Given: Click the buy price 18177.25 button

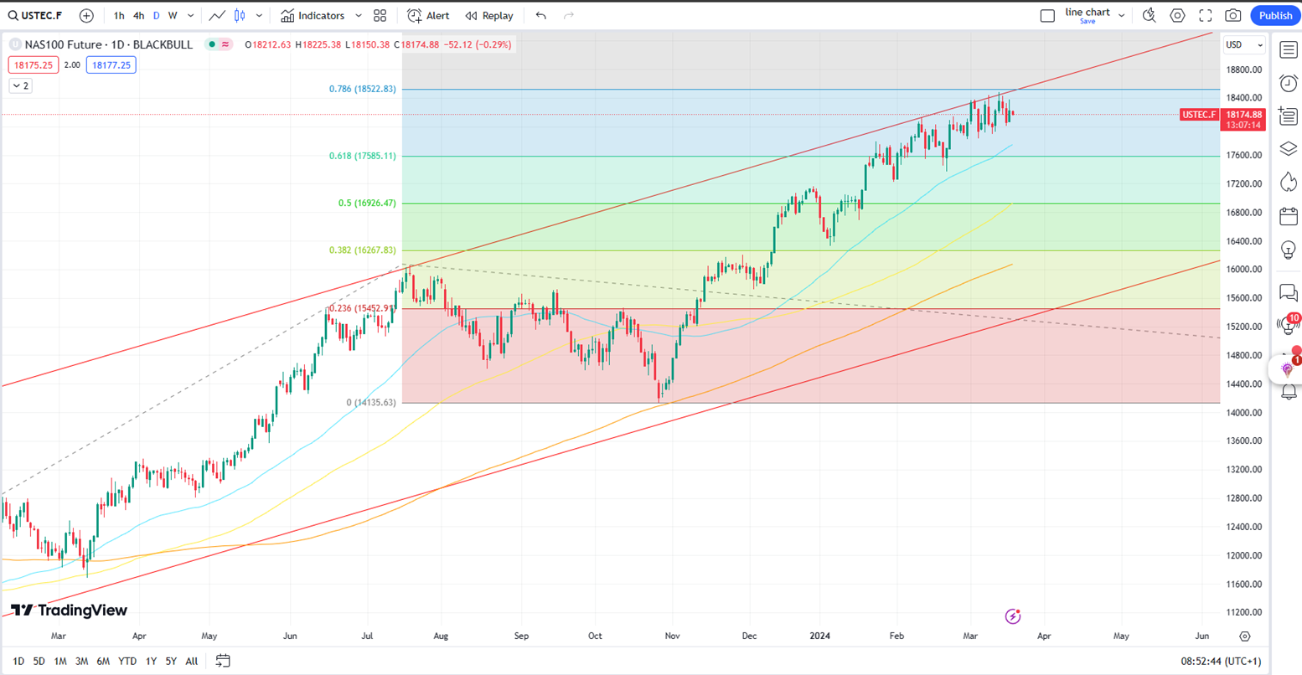Looking at the screenshot, I should [x=111, y=65].
